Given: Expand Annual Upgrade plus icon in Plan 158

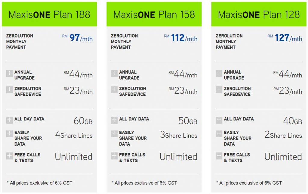Looking at the screenshot, I should coord(114,73).
